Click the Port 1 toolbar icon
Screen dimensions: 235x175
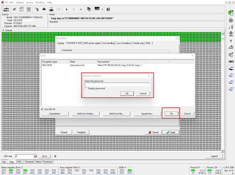(6, 9)
